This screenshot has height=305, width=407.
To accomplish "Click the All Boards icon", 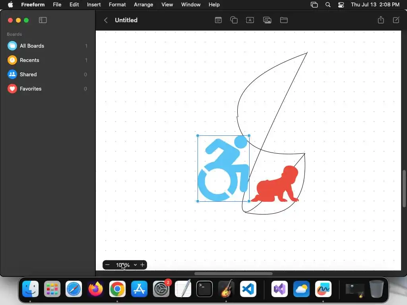I will pyautogui.click(x=12, y=46).
